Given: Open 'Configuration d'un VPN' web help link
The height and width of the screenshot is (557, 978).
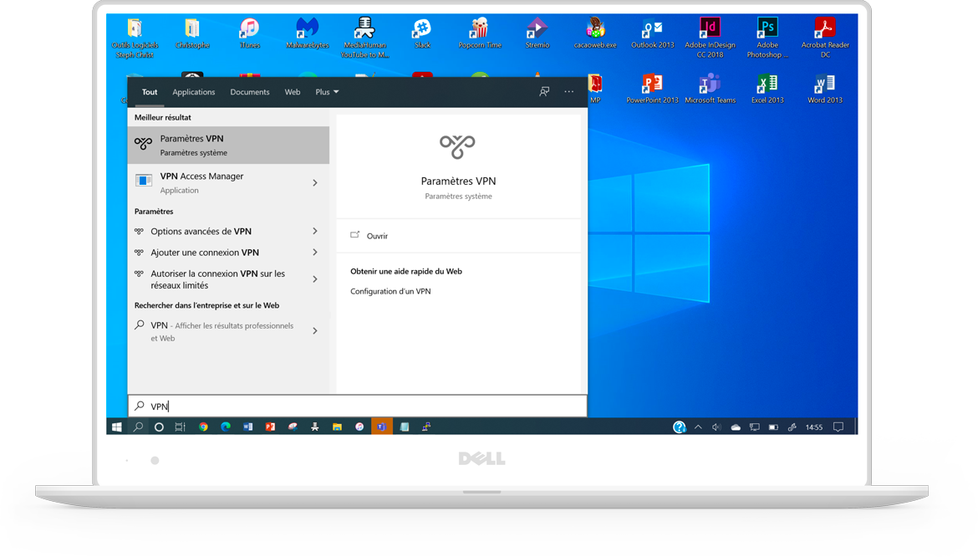Looking at the screenshot, I should click(390, 291).
